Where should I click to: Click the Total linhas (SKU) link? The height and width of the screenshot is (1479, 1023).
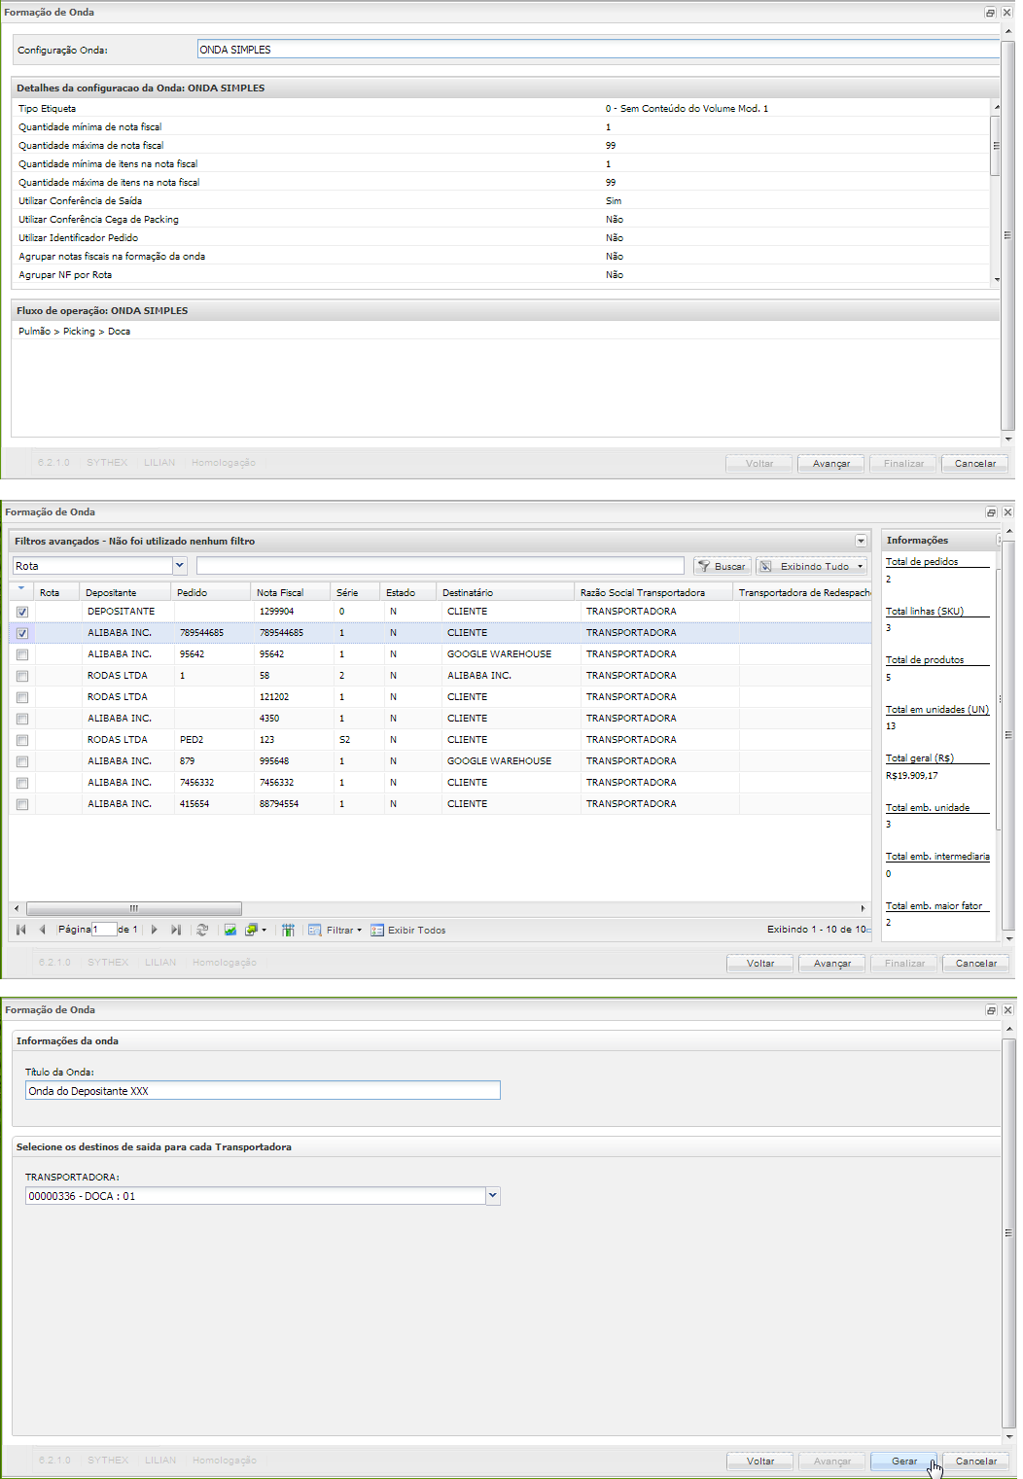tap(925, 612)
